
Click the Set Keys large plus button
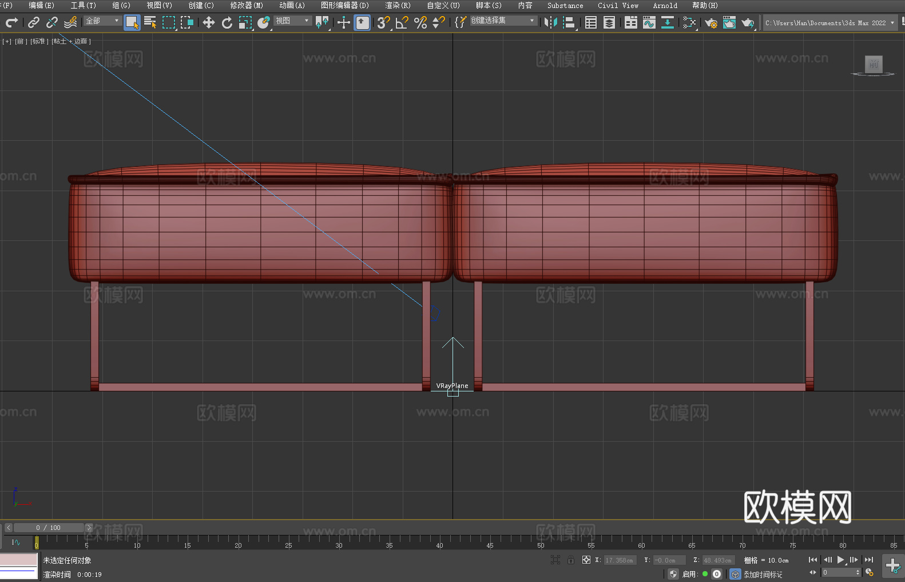click(x=893, y=566)
